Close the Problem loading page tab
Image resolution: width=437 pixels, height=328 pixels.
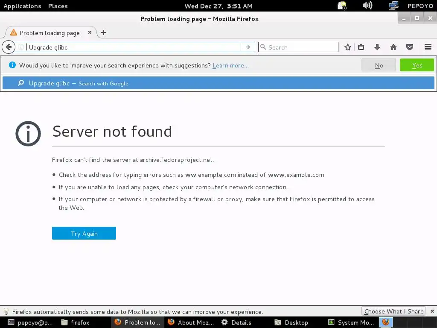[x=90, y=32]
